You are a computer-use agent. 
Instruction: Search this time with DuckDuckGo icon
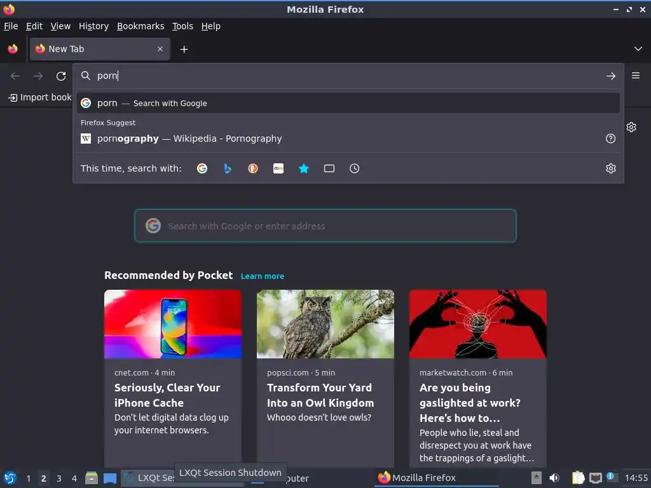[x=253, y=168]
